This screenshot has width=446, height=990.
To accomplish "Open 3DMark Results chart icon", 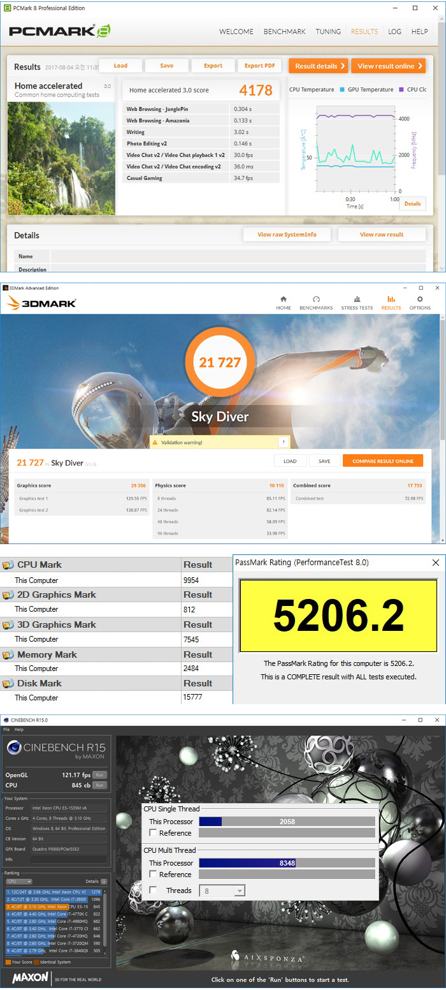I will coord(391,299).
